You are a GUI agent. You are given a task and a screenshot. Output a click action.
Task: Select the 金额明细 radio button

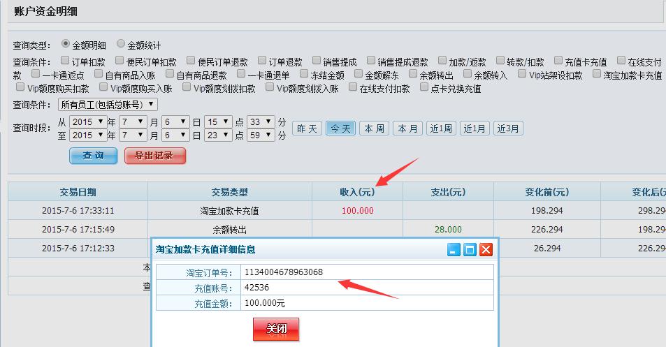click(x=66, y=43)
